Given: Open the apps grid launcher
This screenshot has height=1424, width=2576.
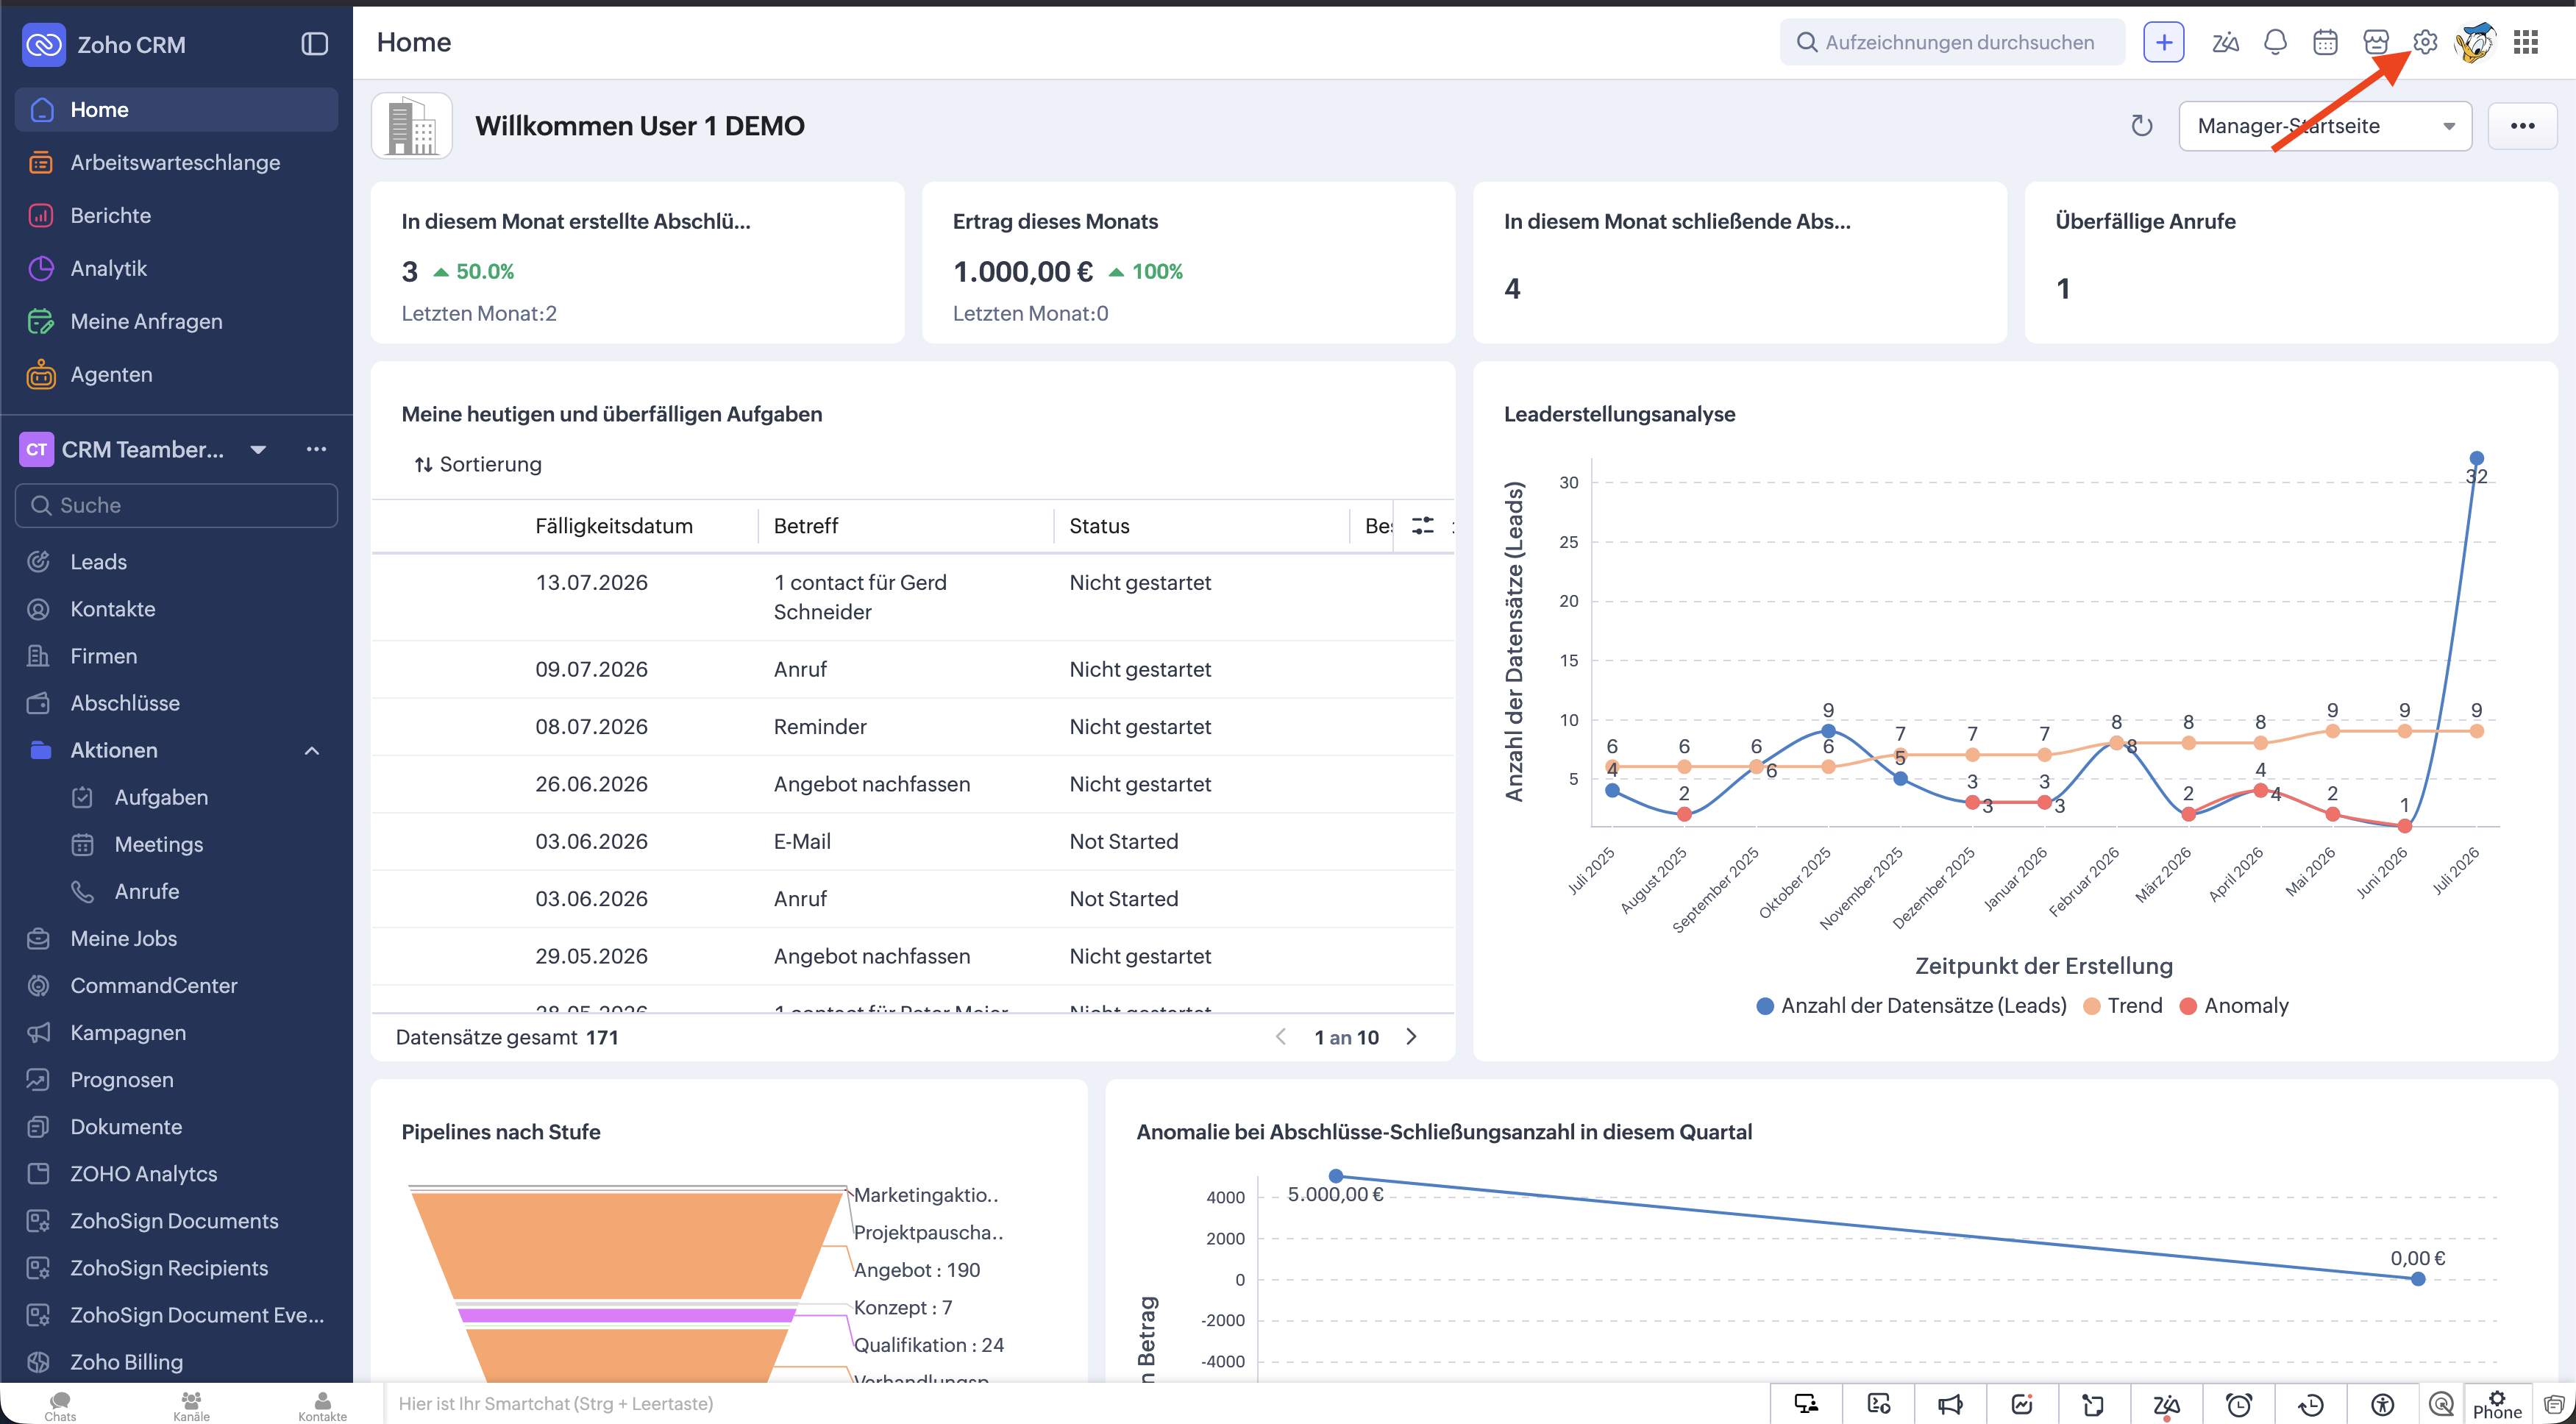Looking at the screenshot, I should [2526, 42].
